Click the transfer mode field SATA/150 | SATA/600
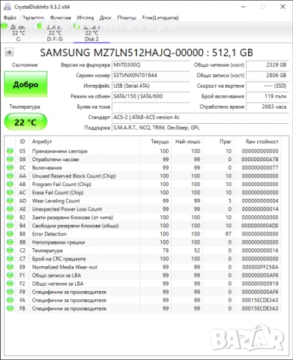Viewport: 293px width, 360px height. [151, 96]
